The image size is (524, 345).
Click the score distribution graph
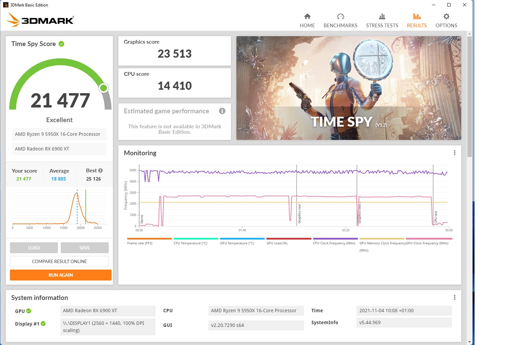(59, 209)
